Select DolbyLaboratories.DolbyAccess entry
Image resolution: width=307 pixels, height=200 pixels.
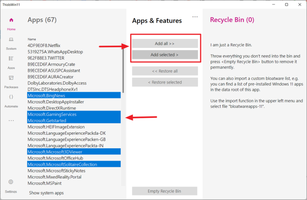click(x=74, y=83)
